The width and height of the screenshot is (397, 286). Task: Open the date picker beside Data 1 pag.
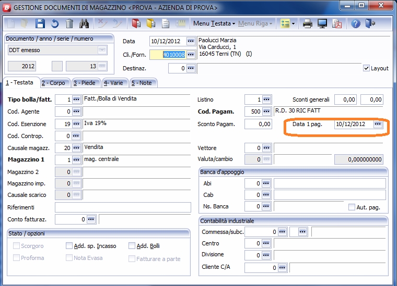pos(378,125)
